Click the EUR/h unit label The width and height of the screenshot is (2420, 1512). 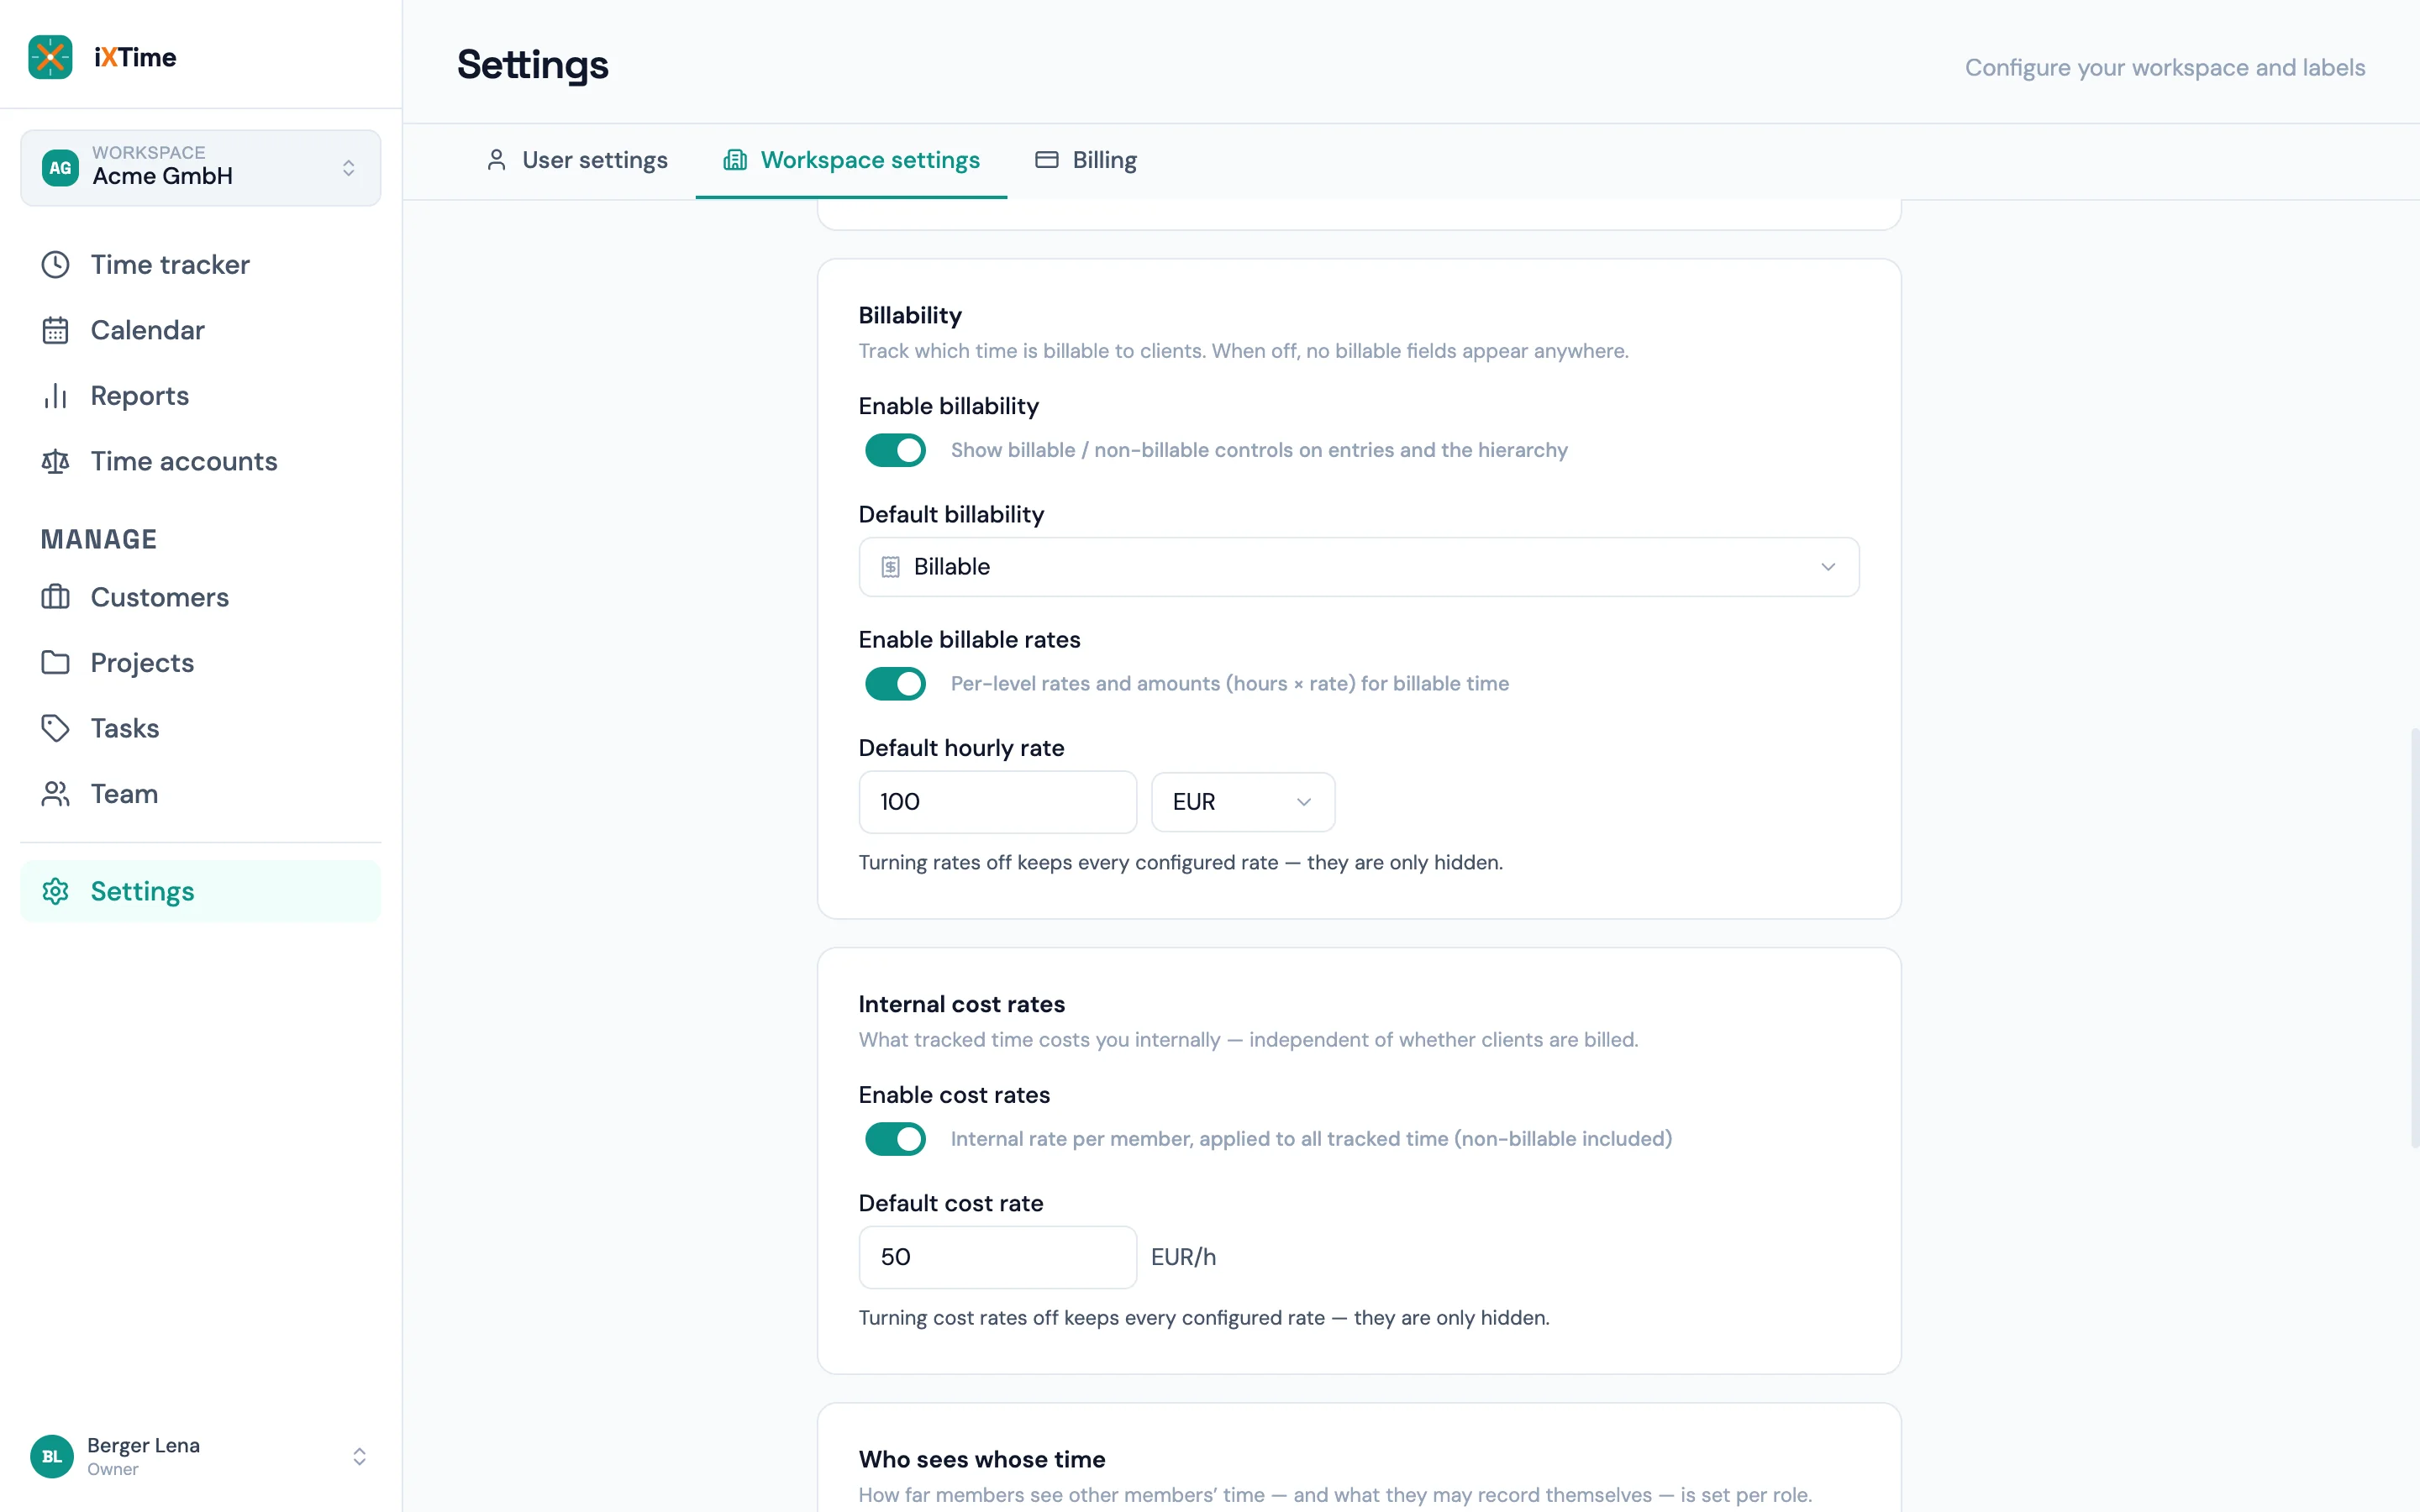pos(1183,1257)
